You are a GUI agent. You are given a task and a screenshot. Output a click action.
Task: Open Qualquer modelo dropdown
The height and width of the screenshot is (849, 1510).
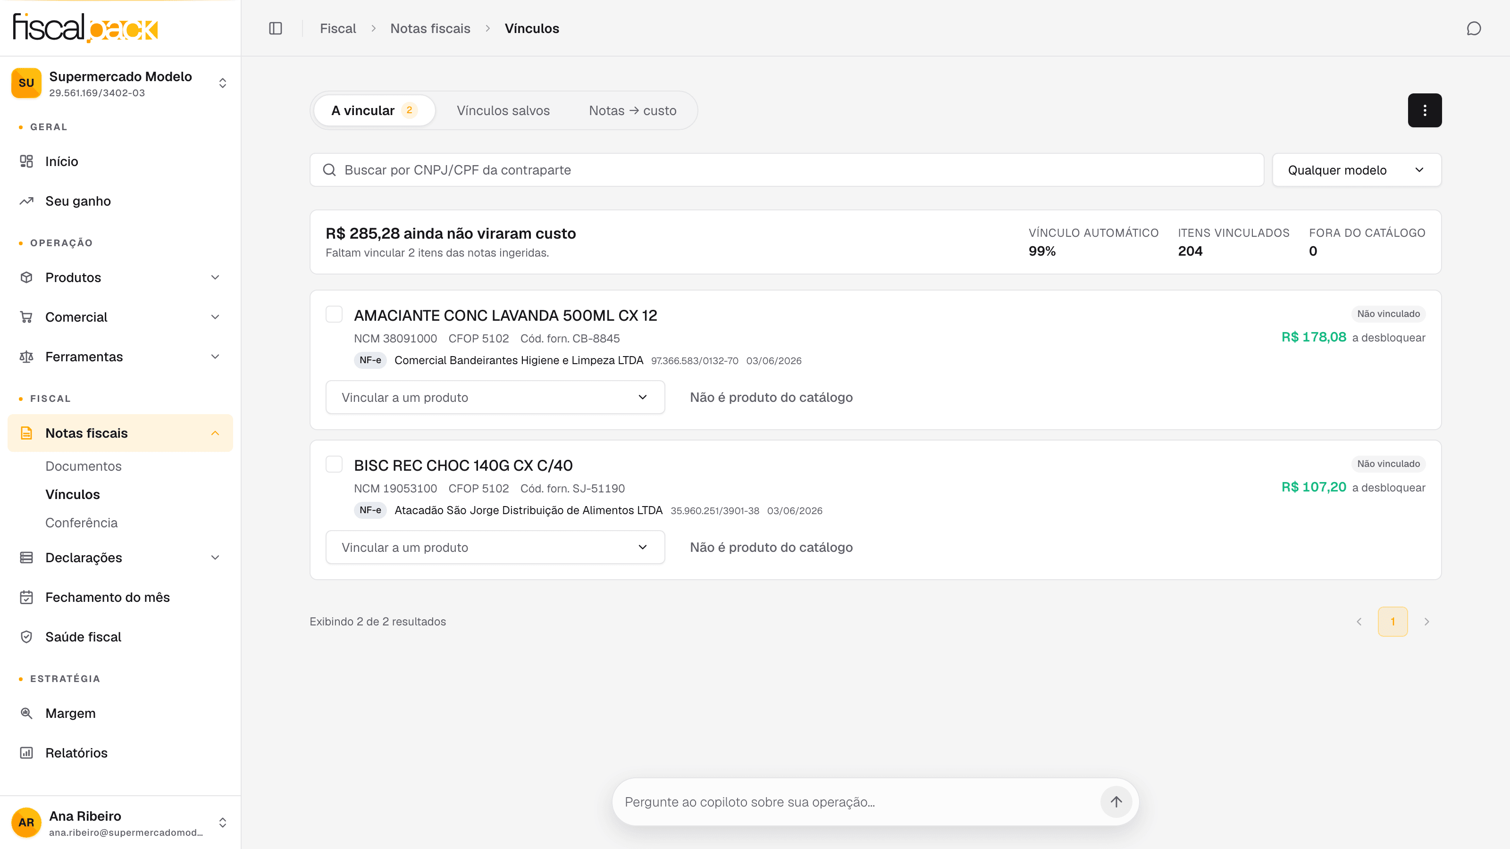[1357, 170]
